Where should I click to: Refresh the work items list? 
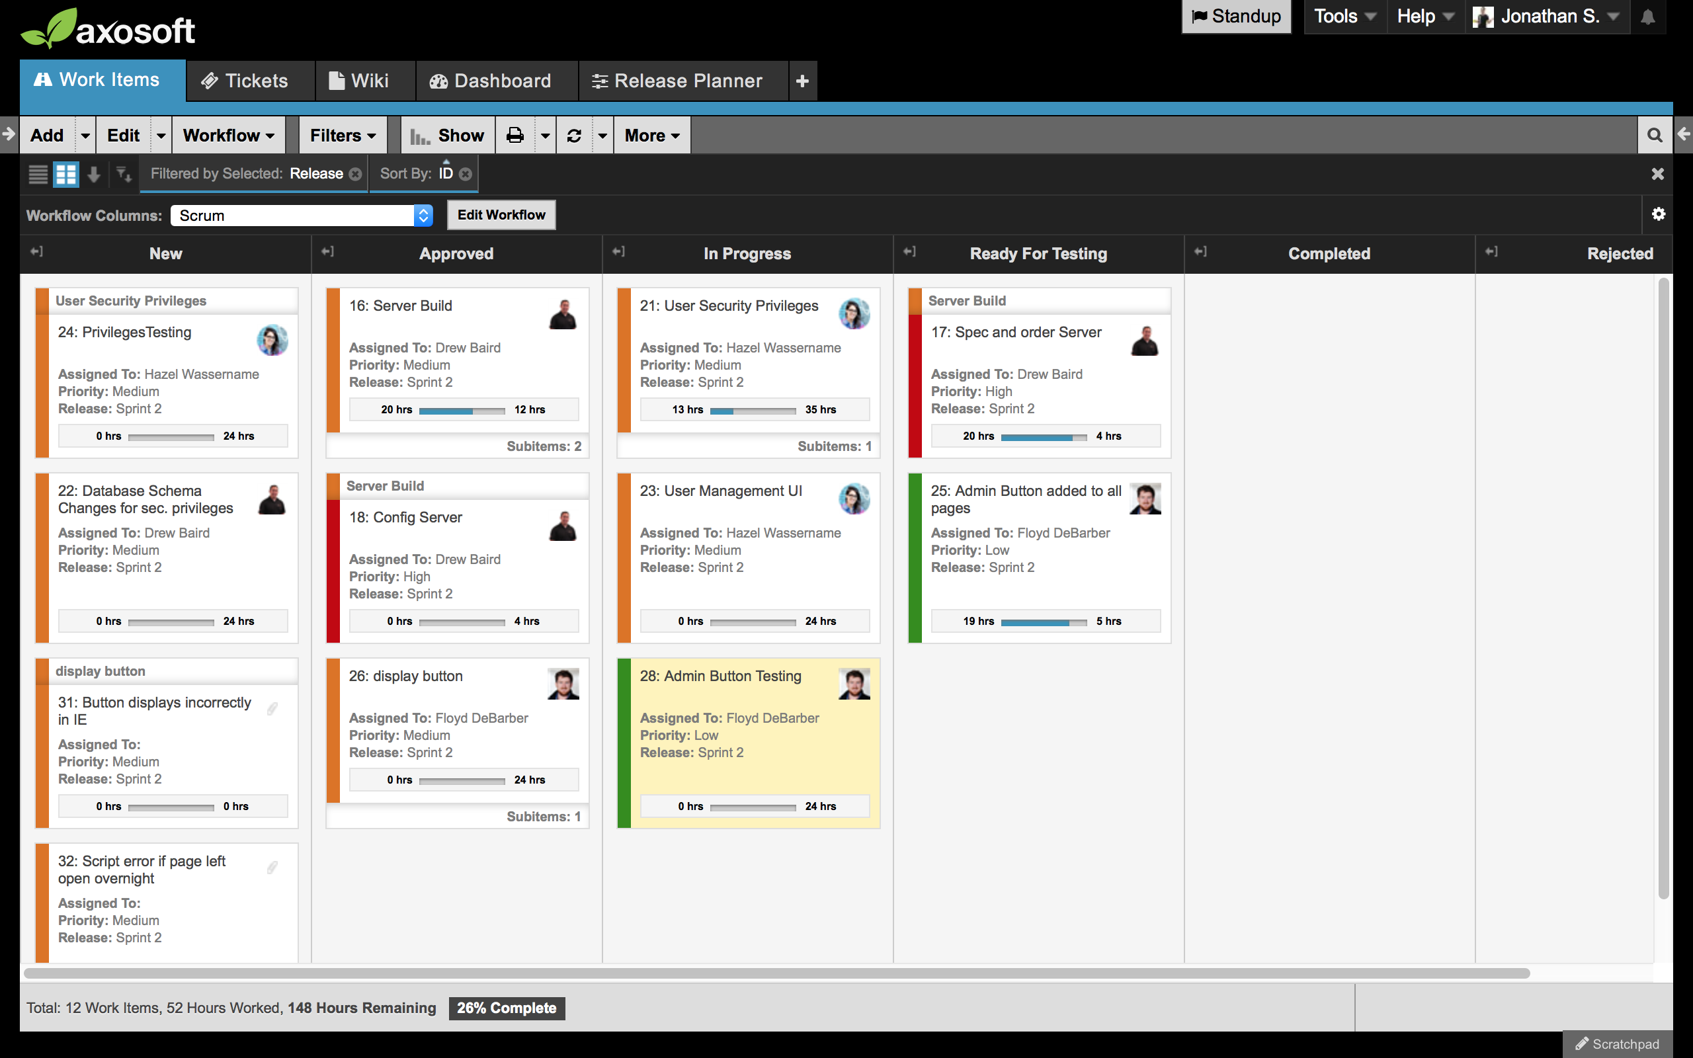tap(573, 135)
